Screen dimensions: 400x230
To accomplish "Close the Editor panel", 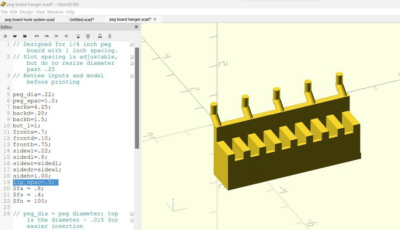I will coord(136,27).
